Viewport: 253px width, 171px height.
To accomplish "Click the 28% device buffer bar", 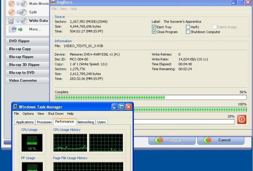I will (184, 122).
